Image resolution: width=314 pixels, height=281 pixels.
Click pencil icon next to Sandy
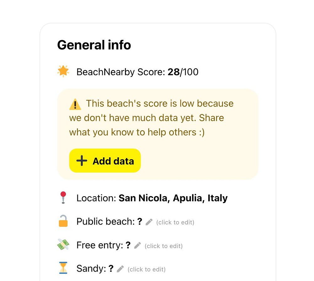pos(120,269)
